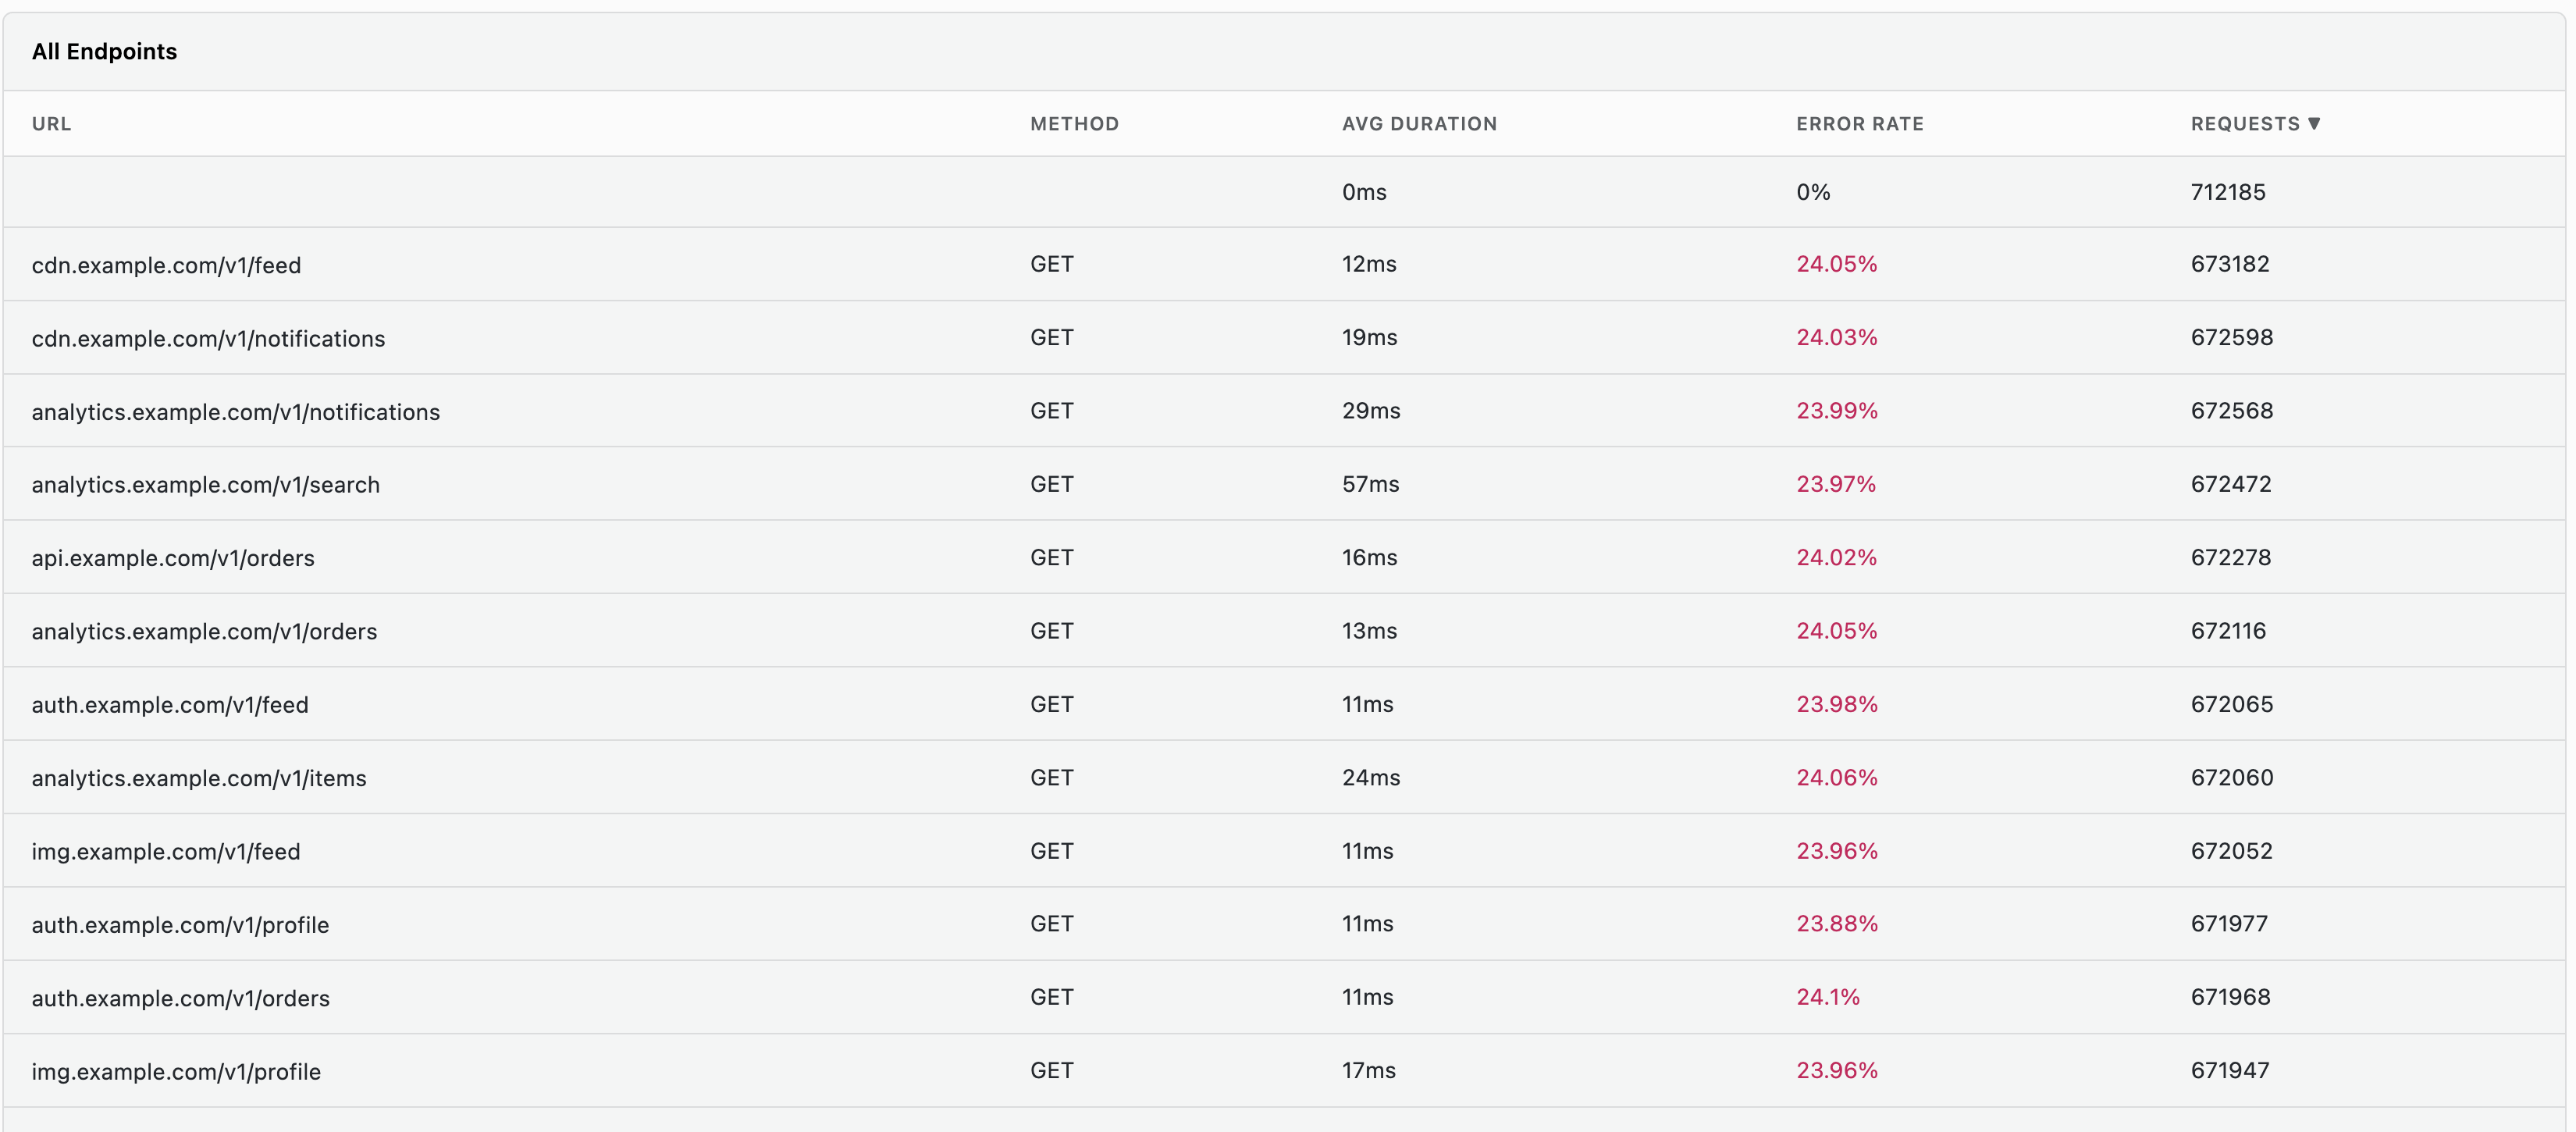Screen dimensions: 2576x1132
Task: Sort by the URL column header
Action: [51, 124]
